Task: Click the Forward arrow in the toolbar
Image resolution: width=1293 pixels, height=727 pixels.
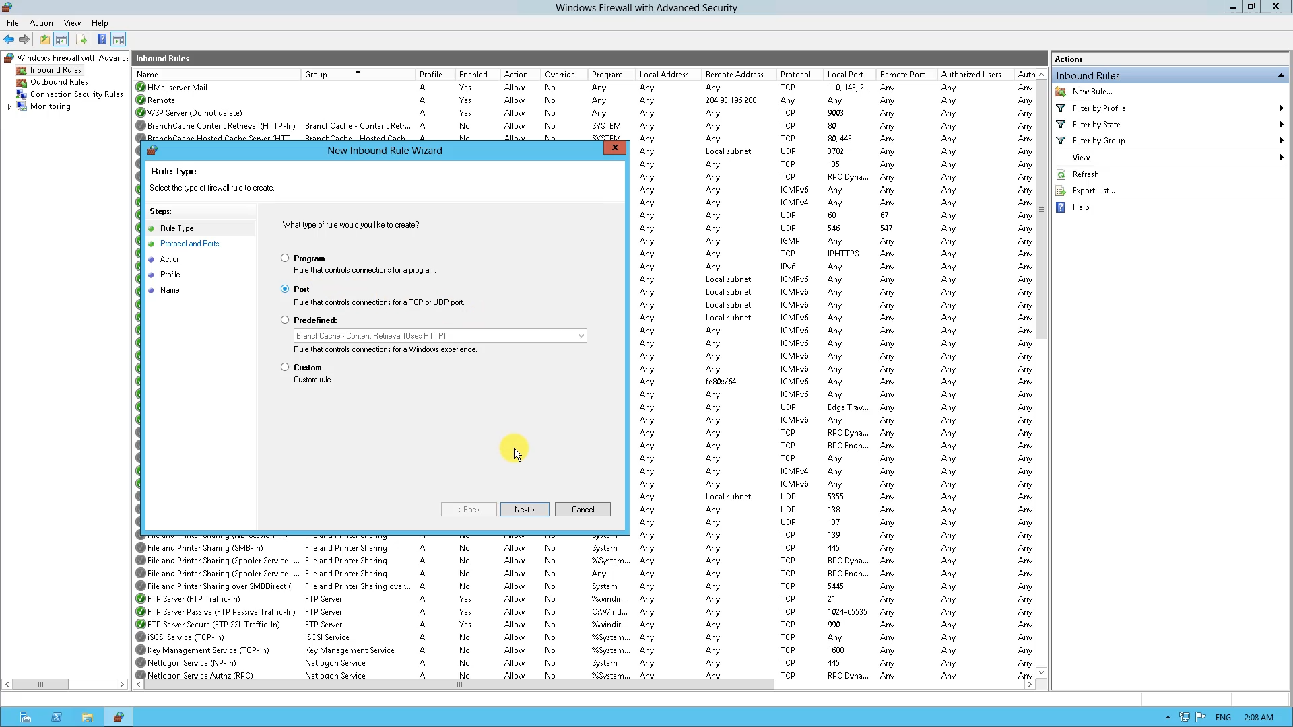Action: coord(24,40)
